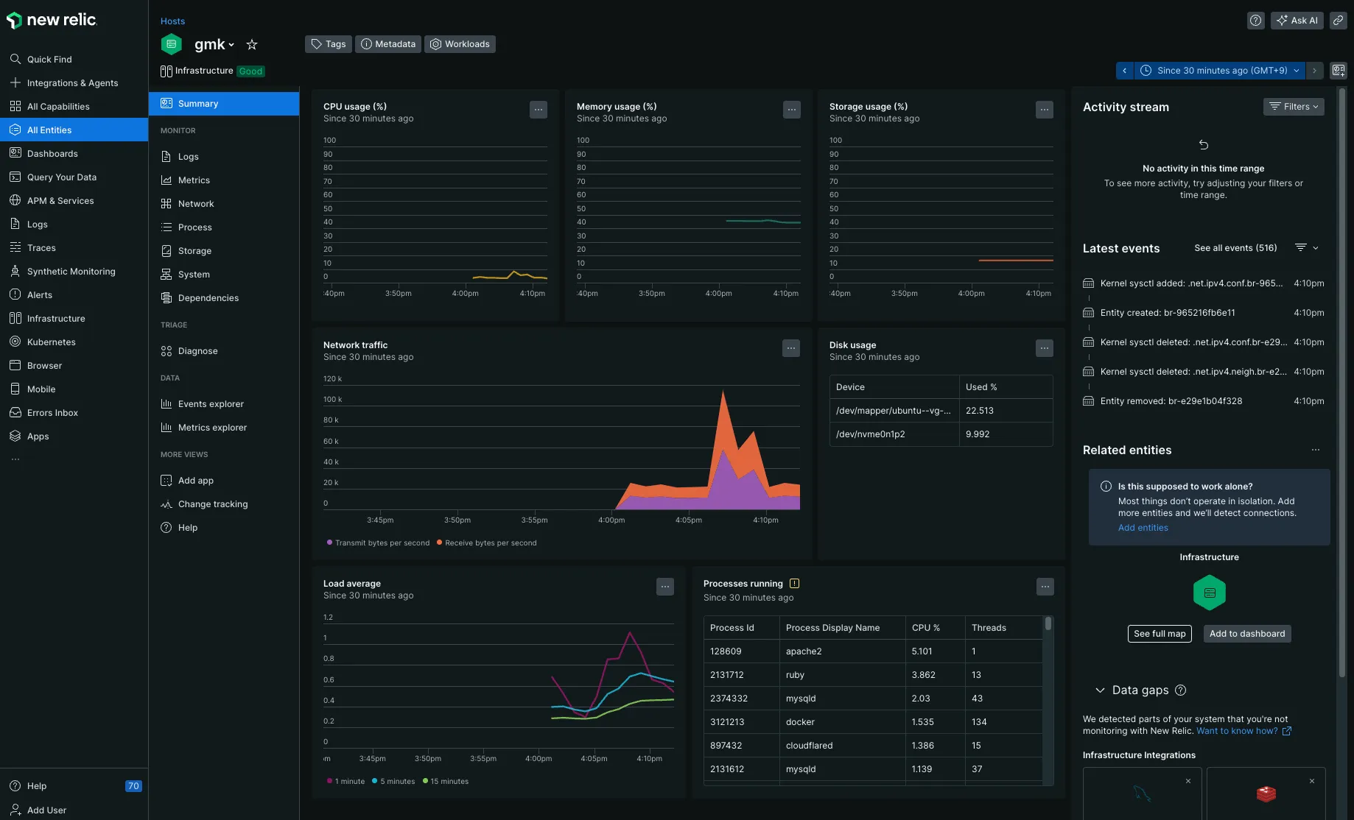
Task: Toggle the 1 minute load average series
Action: coord(345,781)
